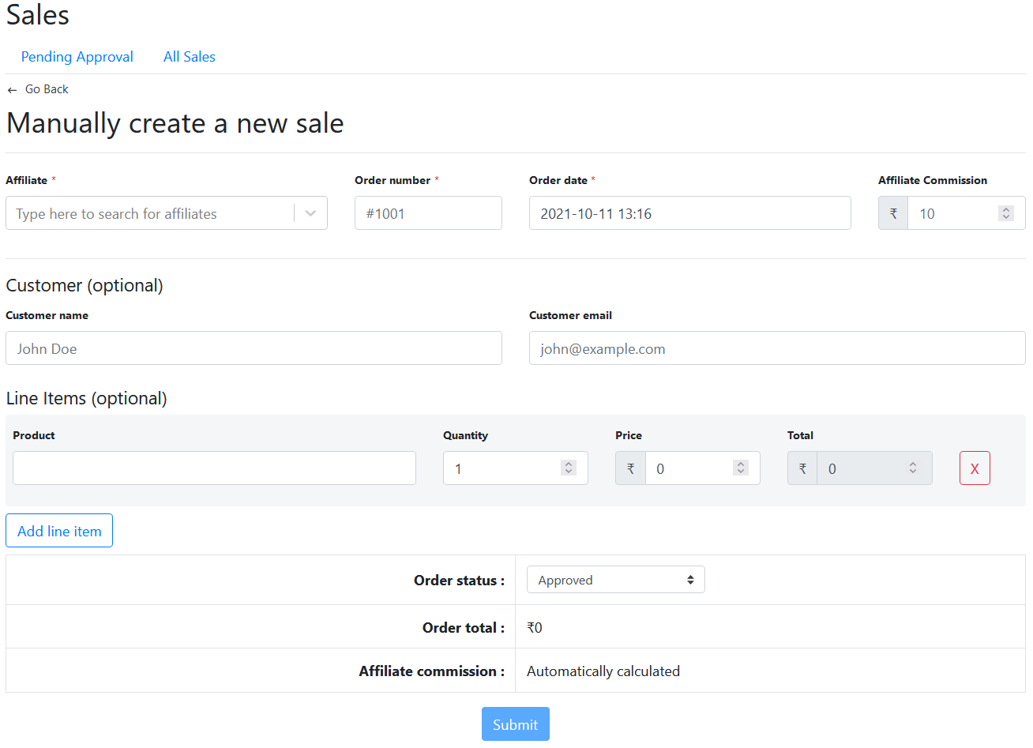Click the Order date field
The height and width of the screenshot is (748, 1033).
(689, 213)
